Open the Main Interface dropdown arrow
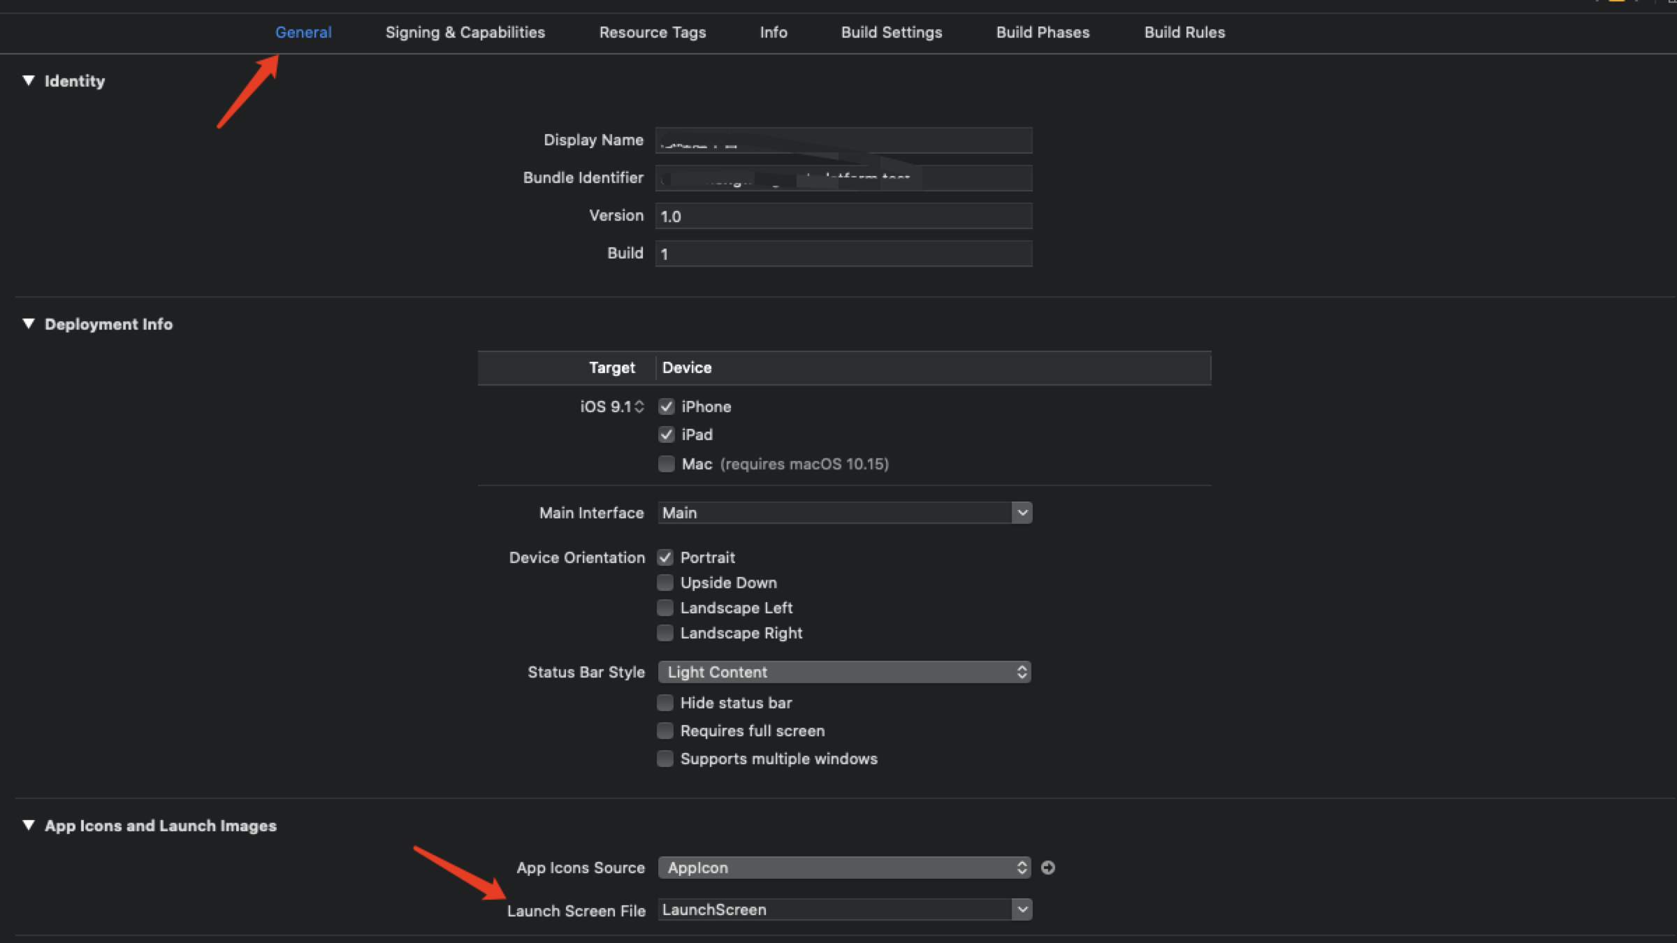 coord(1022,513)
